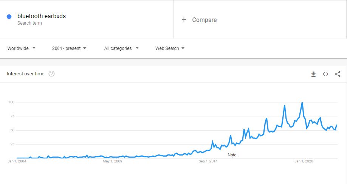Edit the bluetooth earbuds search term
The width and height of the screenshot is (347, 184).
(x=42, y=16)
